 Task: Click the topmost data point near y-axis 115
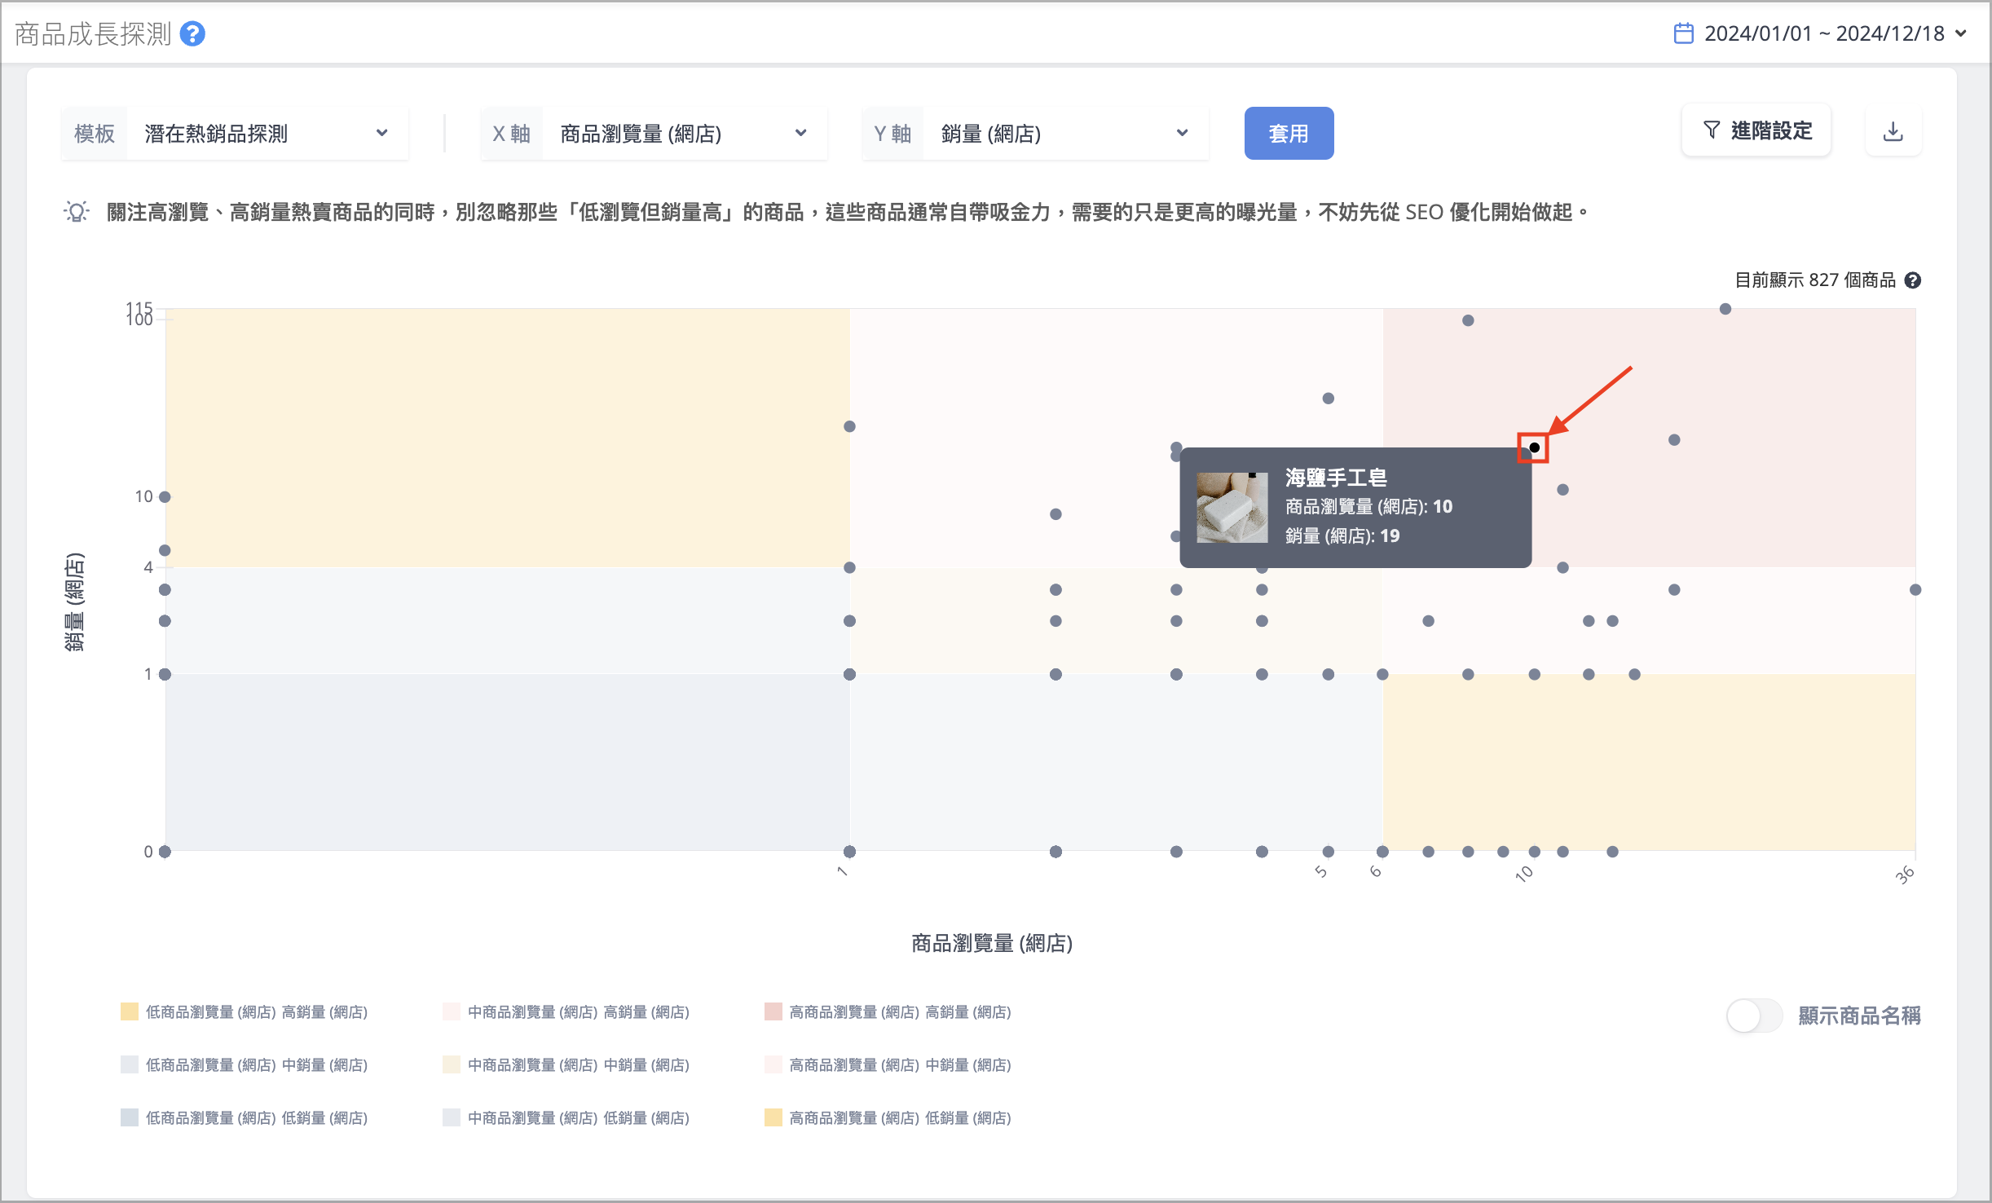coord(1725,309)
